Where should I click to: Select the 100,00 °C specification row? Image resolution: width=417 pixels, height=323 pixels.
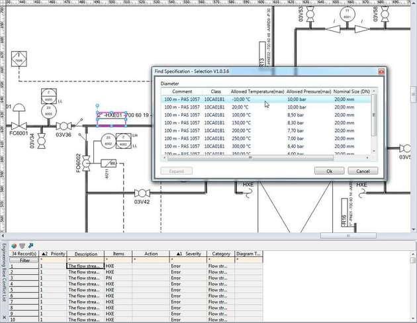click(x=265, y=115)
